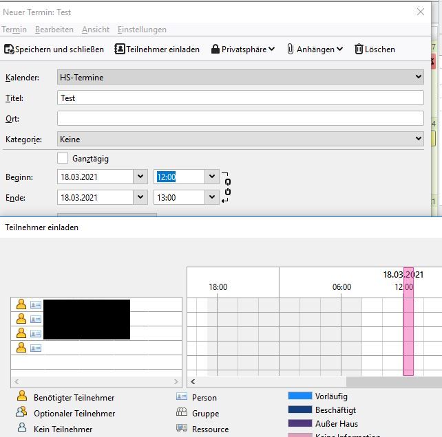Click the first attendee's role person icon

21,304
